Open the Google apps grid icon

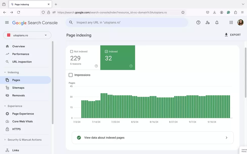(x=231, y=22)
